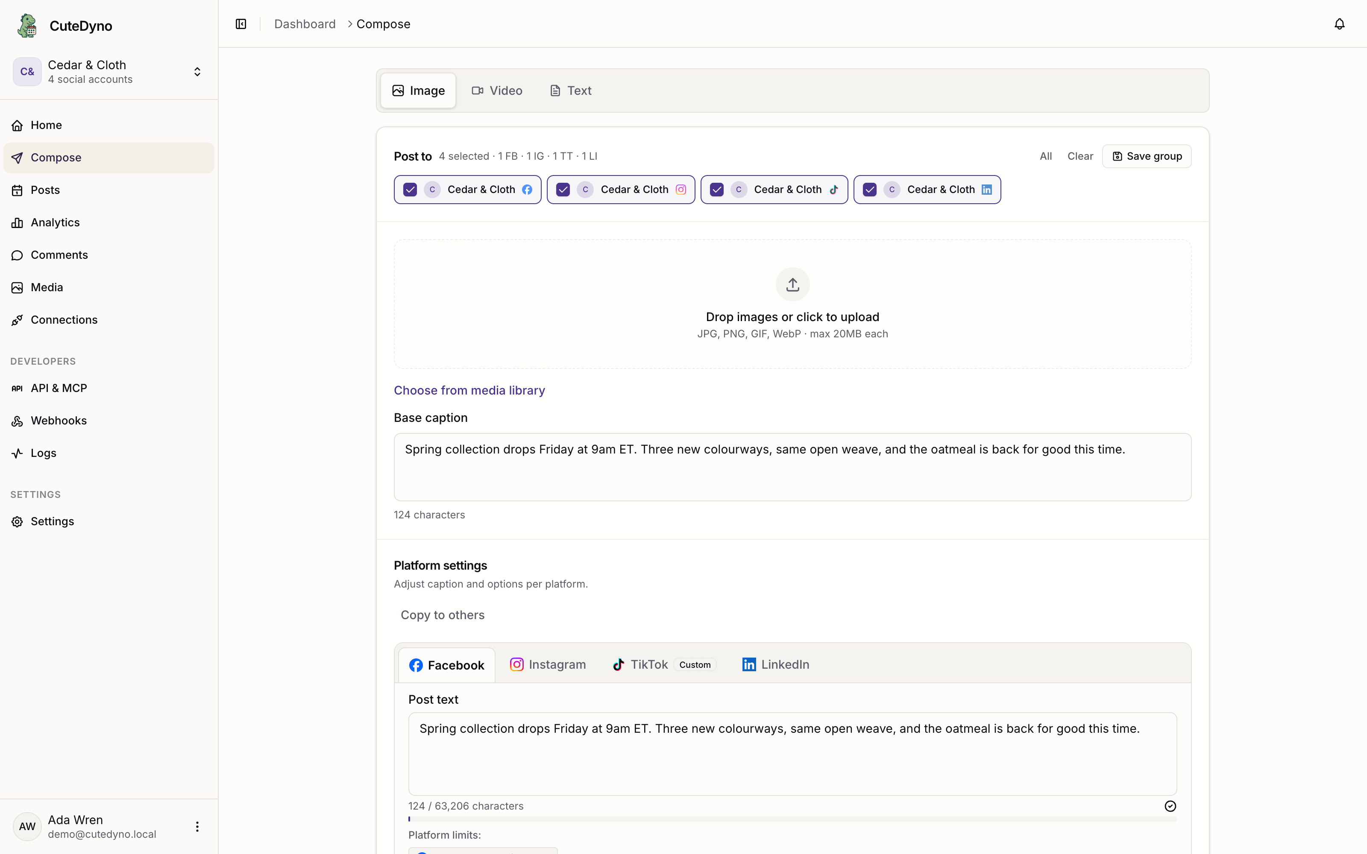Viewport: 1367px width, 854px height.
Task: Click the Compose breadcrumb text
Action: click(x=384, y=24)
